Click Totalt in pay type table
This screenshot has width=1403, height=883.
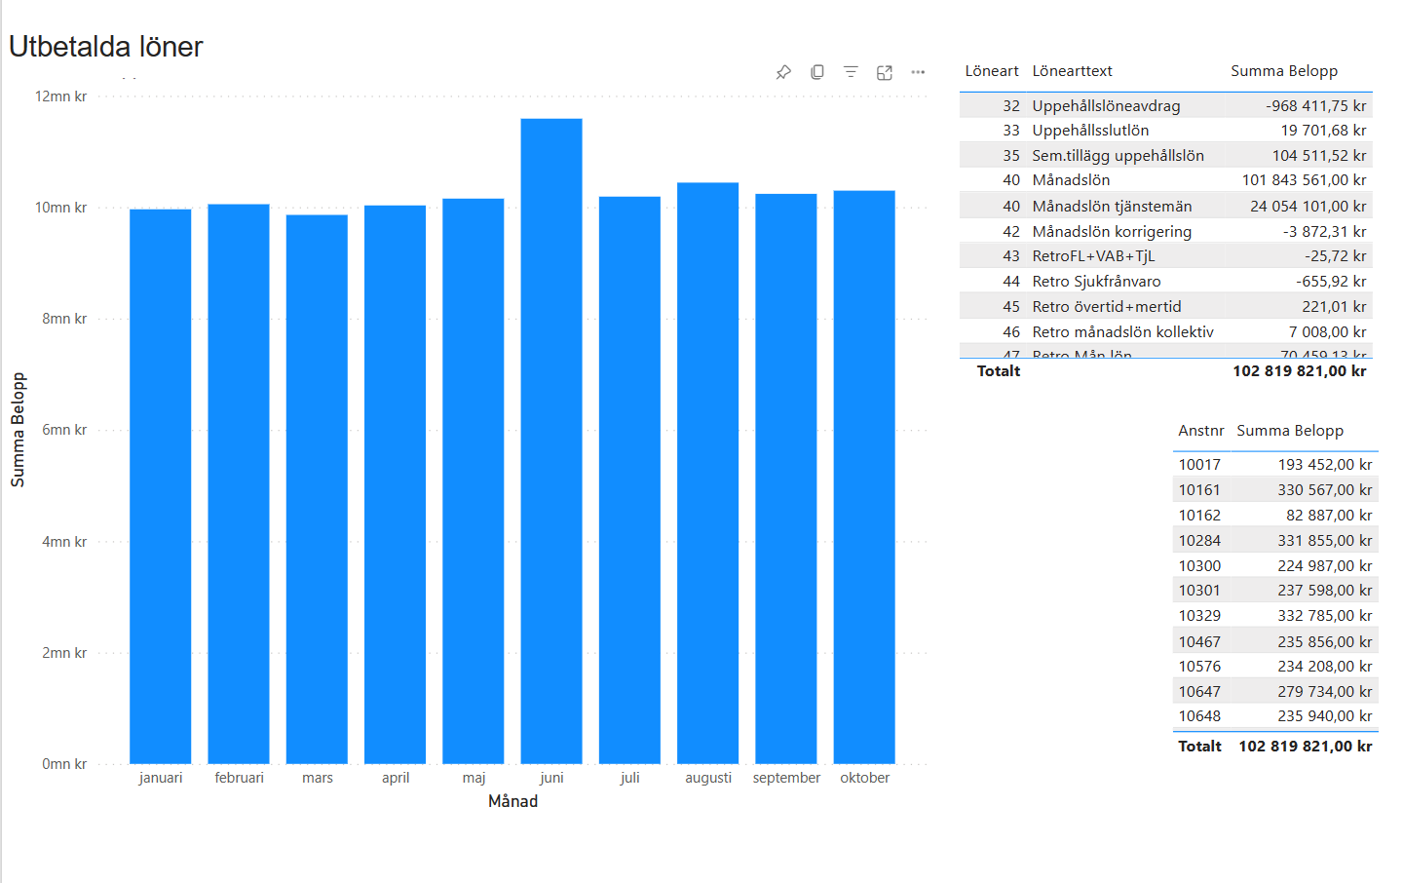(x=999, y=371)
